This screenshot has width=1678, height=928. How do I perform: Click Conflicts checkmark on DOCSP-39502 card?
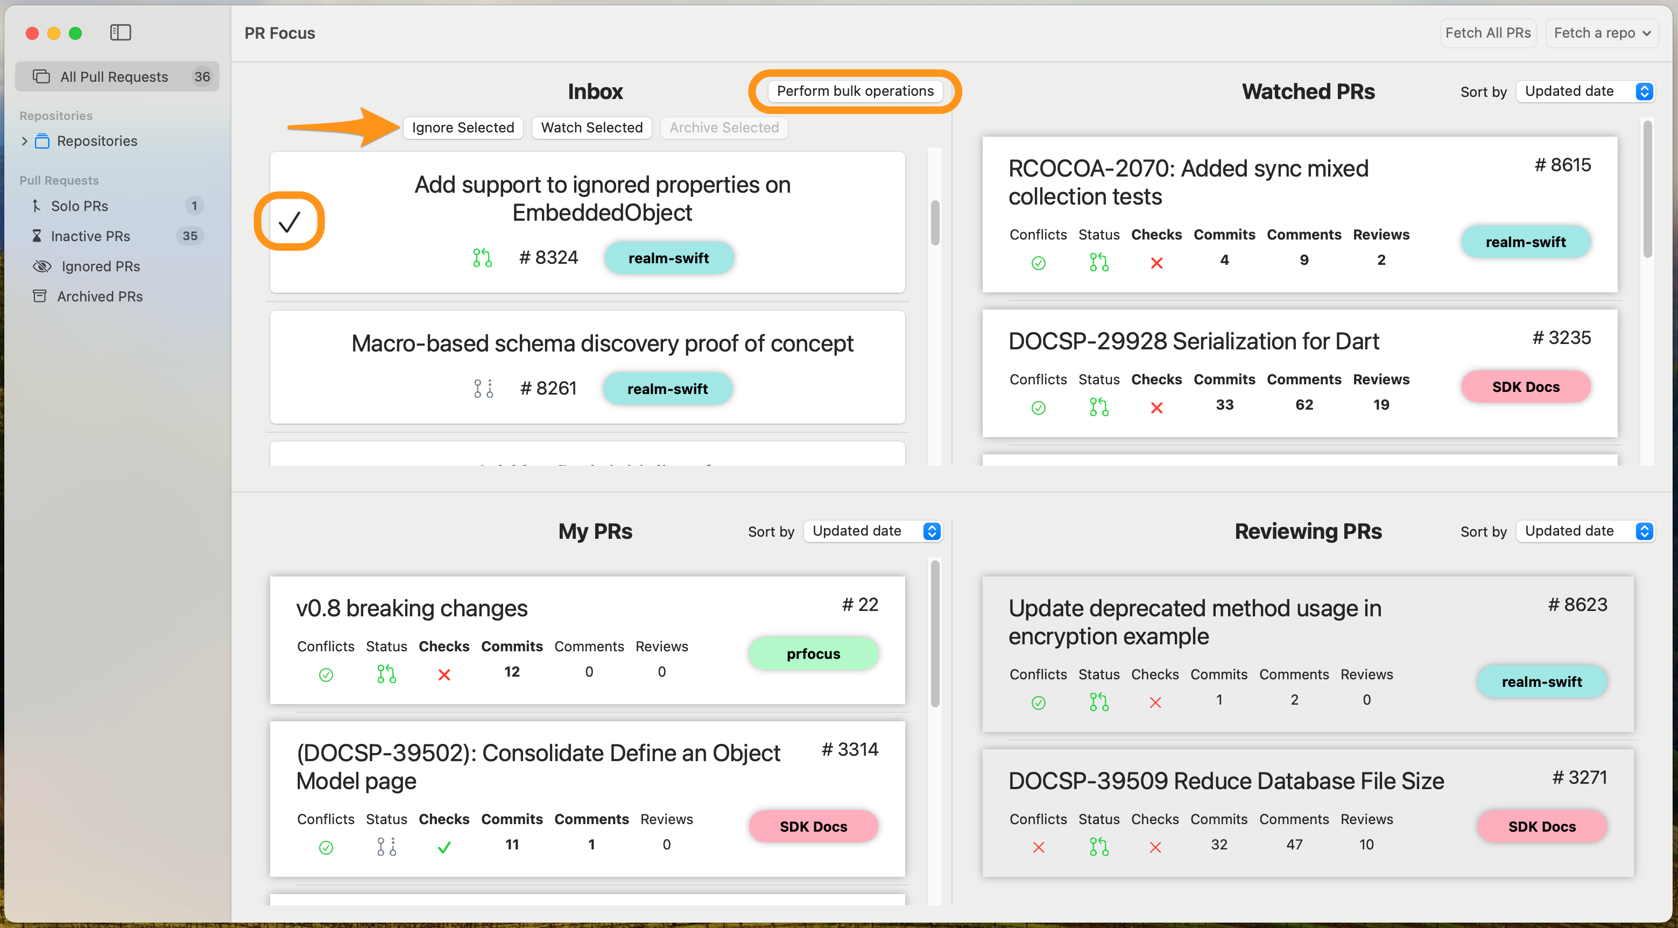[x=326, y=847]
